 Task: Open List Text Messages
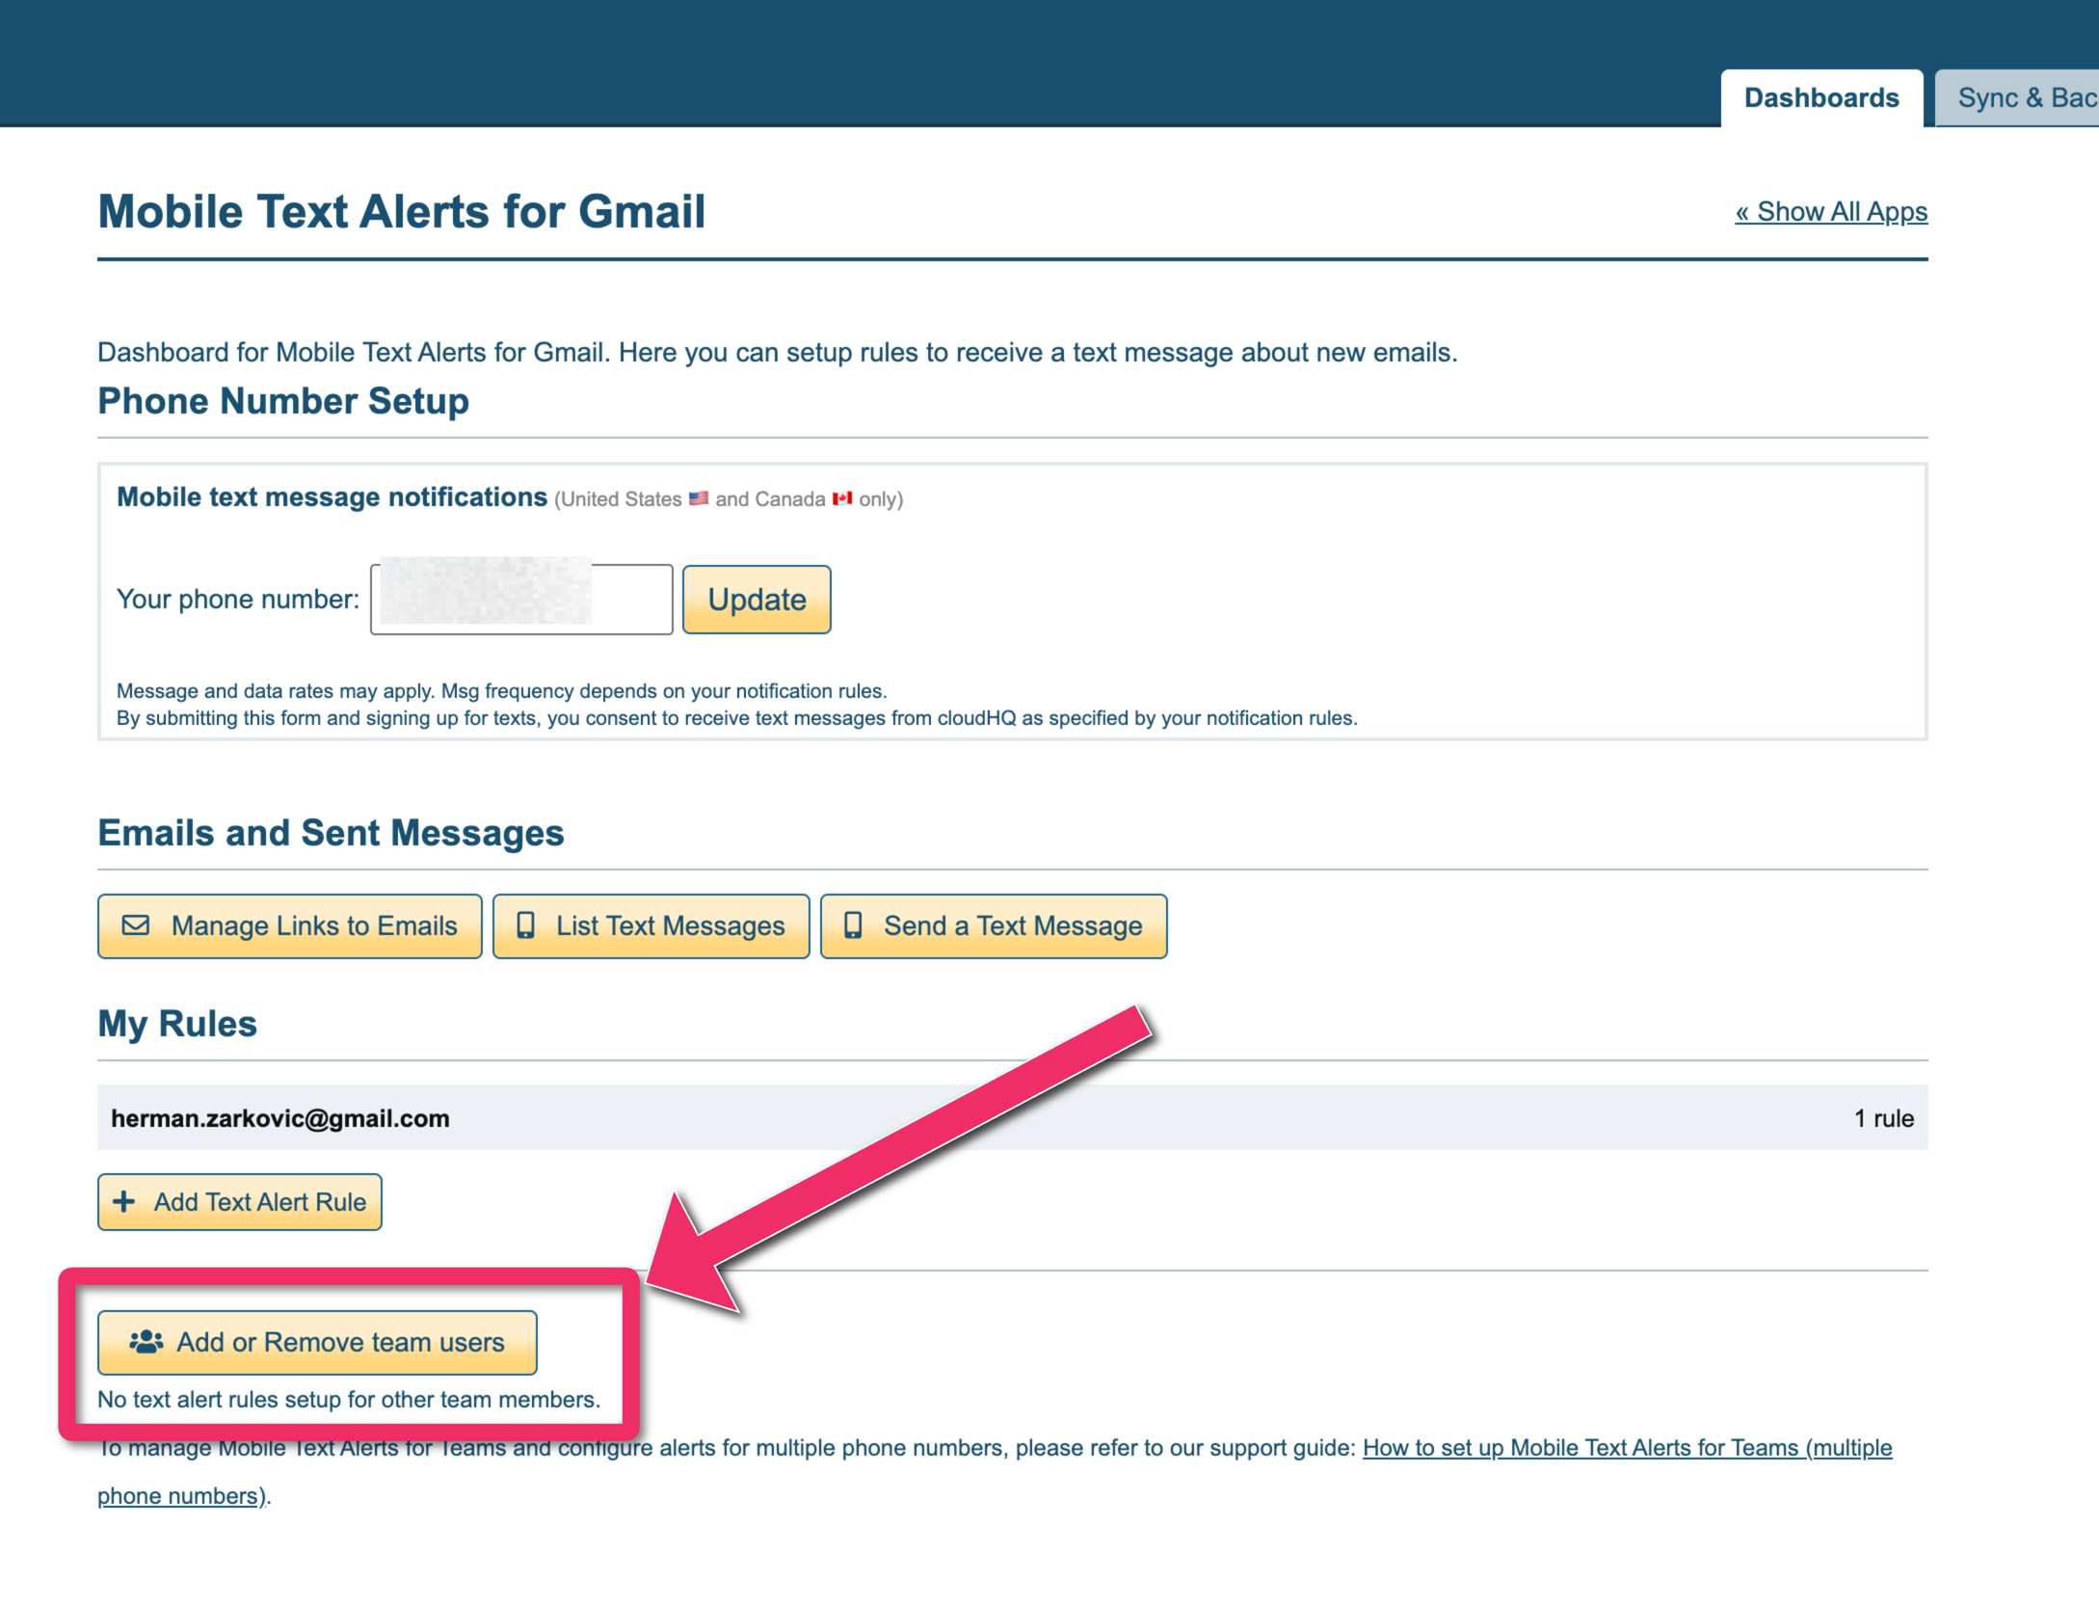651,925
